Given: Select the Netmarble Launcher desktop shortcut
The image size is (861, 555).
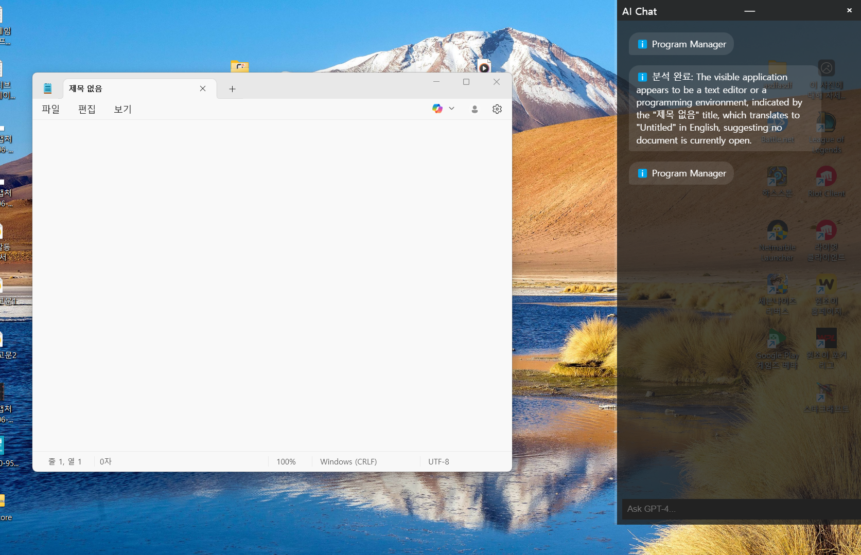Looking at the screenshot, I should coord(778,241).
